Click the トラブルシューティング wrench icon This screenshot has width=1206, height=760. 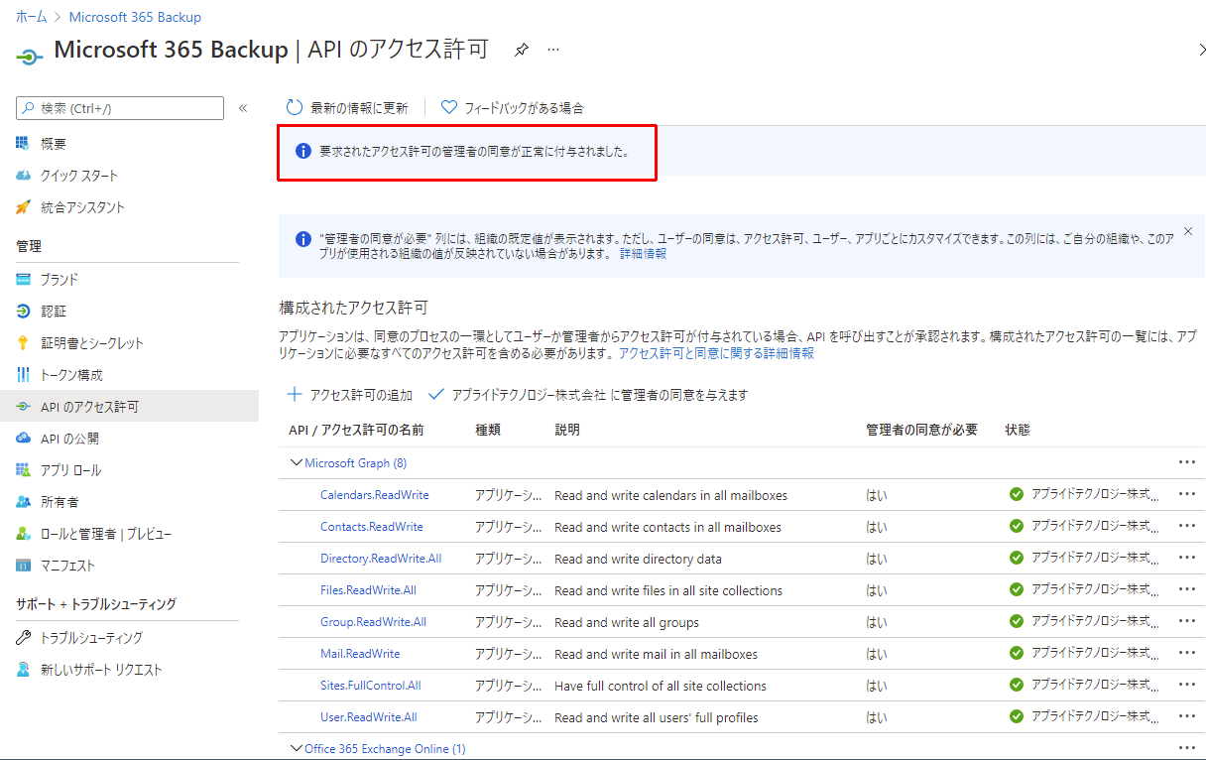pos(24,638)
